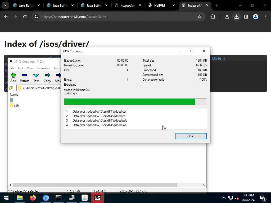This screenshot has width=271, height=203.
Task: Open the 7-Zip File menu
Action: [x=12, y=68]
